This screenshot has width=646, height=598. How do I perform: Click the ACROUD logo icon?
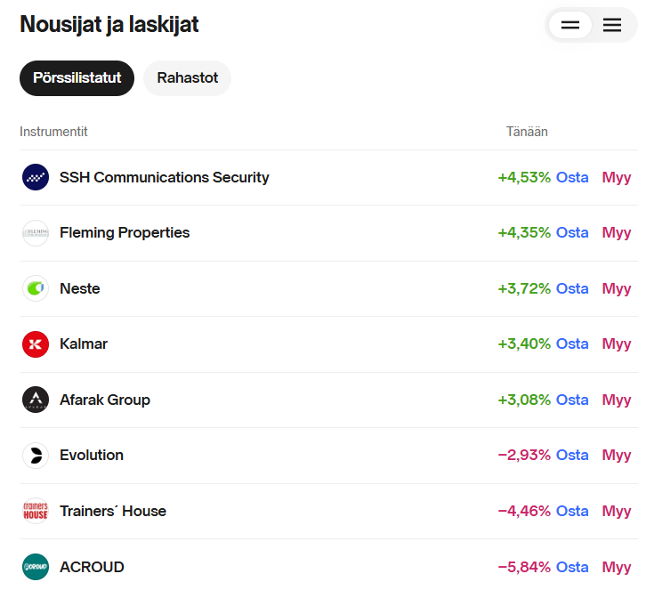(36, 567)
